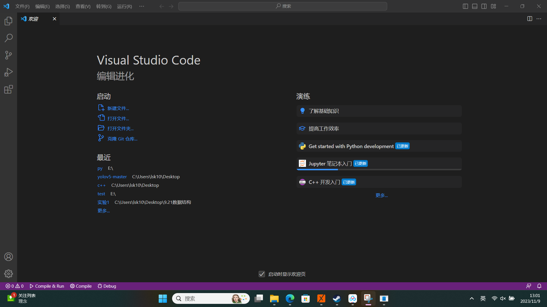Close the 欢迎 tab
The width and height of the screenshot is (547, 307).
[54, 19]
